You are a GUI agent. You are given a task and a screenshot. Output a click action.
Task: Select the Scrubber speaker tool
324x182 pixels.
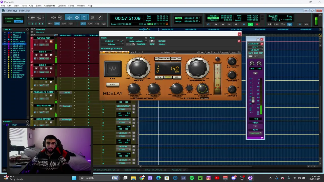(92, 17)
